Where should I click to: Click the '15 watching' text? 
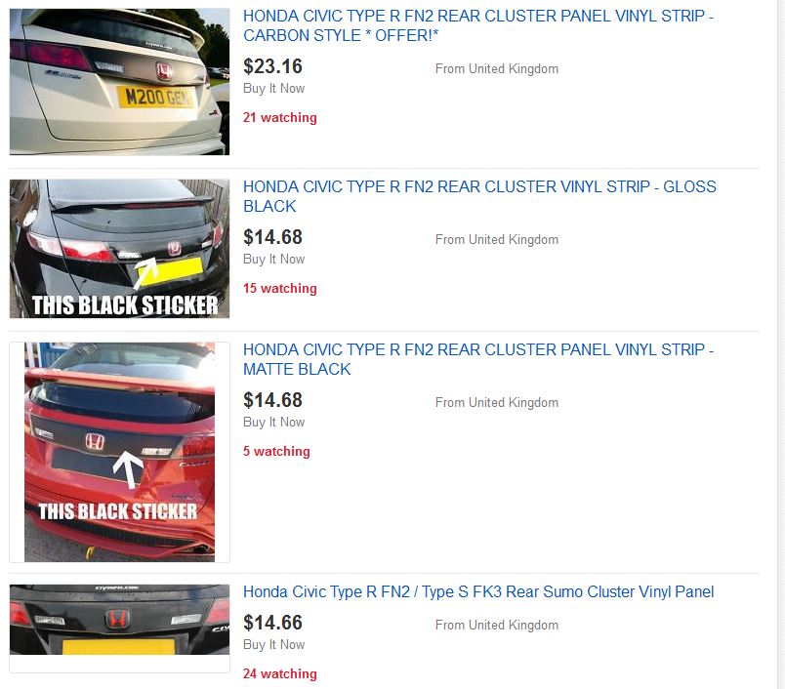(280, 288)
